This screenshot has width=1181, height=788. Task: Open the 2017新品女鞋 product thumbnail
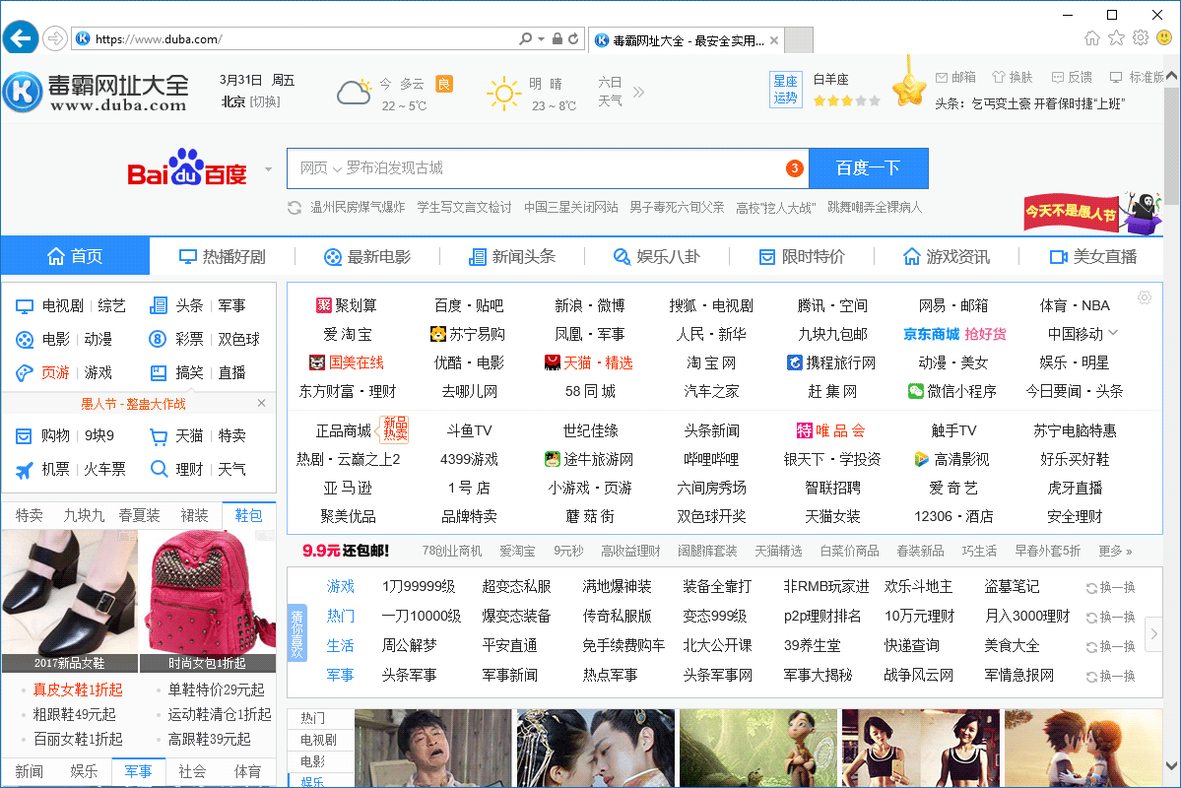click(69, 601)
